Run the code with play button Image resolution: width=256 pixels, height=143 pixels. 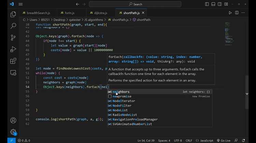tap(230, 13)
